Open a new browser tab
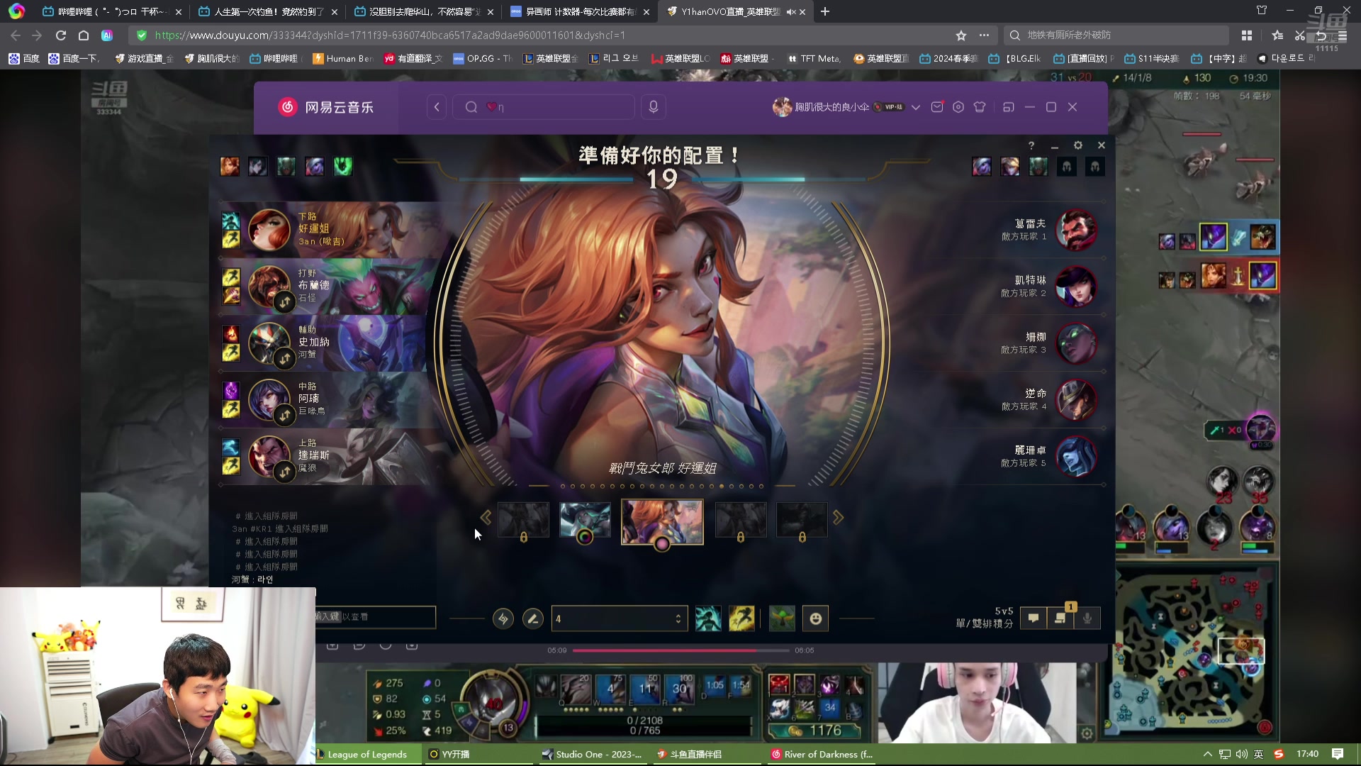 click(x=825, y=11)
